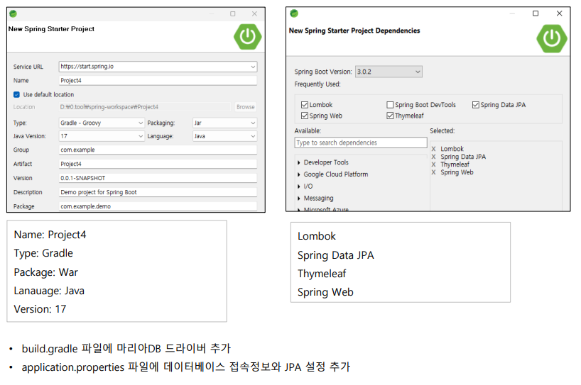Image resolution: width=581 pixels, height=385 pixels.
Task: Open the Type dropdown showing Gradle - Groovy
Action: click(141, 123)
